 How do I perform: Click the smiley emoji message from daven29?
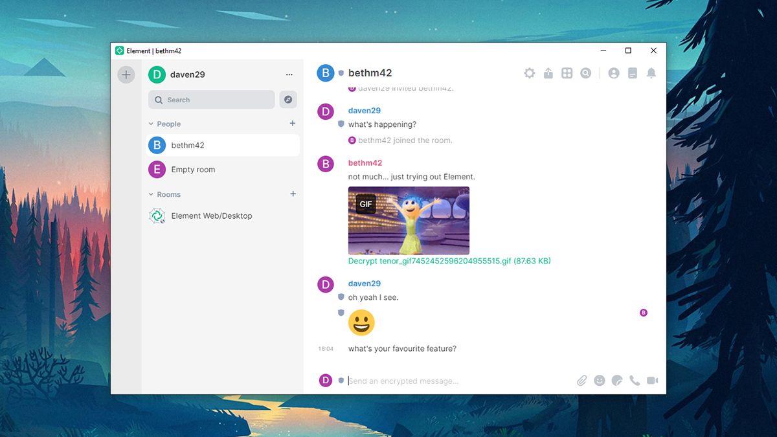(361, 322)
